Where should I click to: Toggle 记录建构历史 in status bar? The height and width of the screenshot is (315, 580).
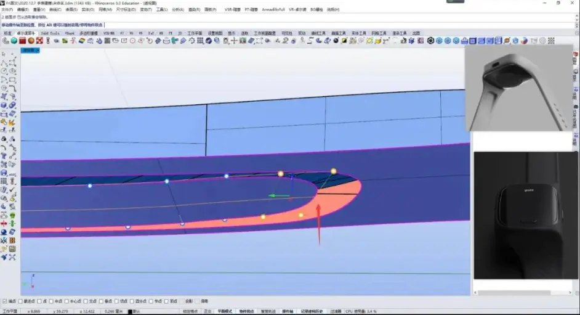click(x=312, y=311)
